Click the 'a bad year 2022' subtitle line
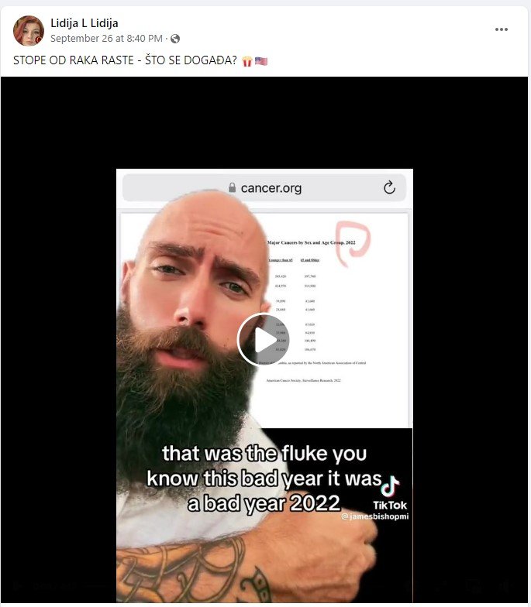Image resolution: width=531 pixels, height=607 pixels. click(264, 503)
